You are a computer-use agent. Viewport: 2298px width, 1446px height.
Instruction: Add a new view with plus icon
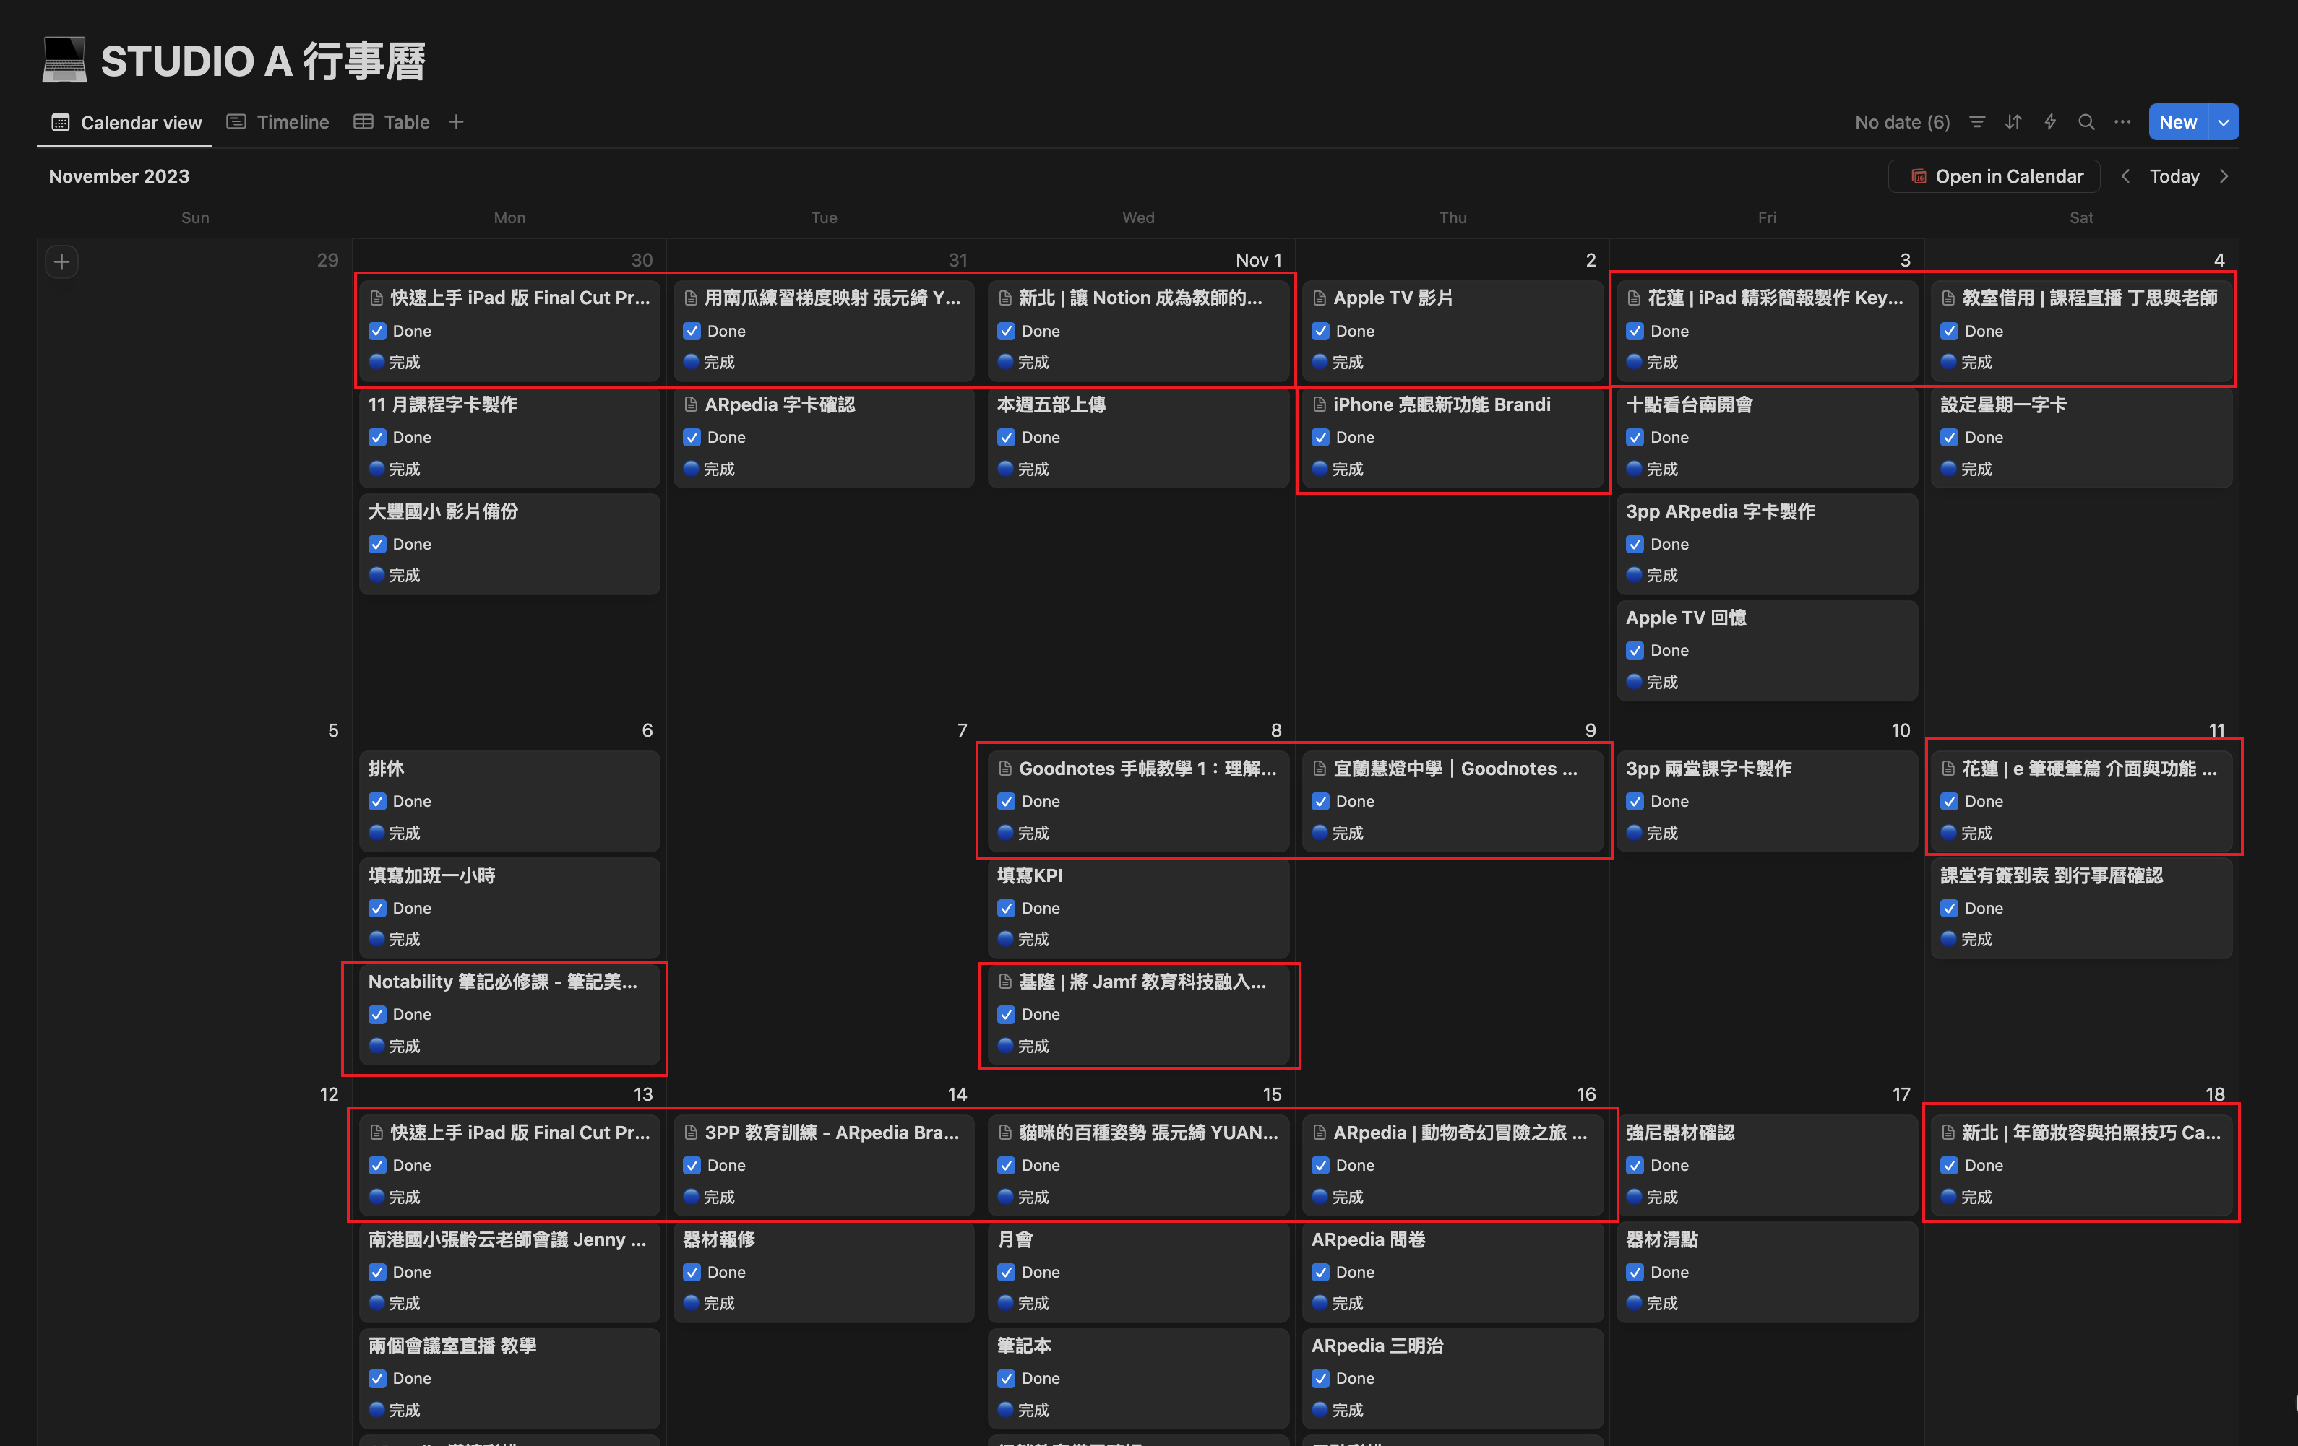pyautogui.click(x=456, y=122)
